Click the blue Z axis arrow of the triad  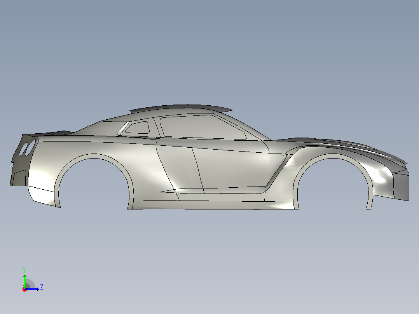33,289
